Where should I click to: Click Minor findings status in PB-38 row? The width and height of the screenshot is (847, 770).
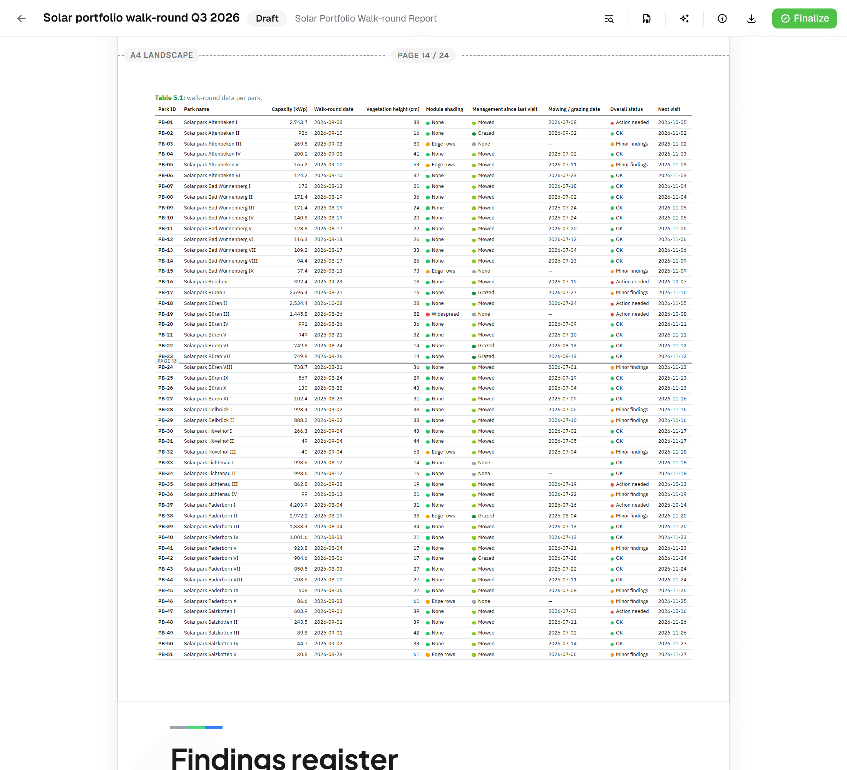[x=629, y=516]
